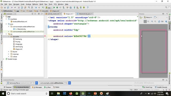Click the Save All toolbar icon
171x96 pixels.
pyautogui.click(x=5, y=7)
